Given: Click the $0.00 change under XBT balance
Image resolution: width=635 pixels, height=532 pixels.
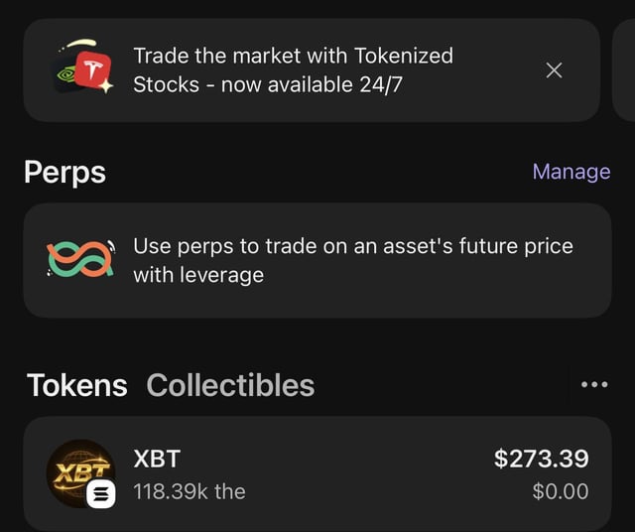Looking at the screenshot, I should [561, 491].
